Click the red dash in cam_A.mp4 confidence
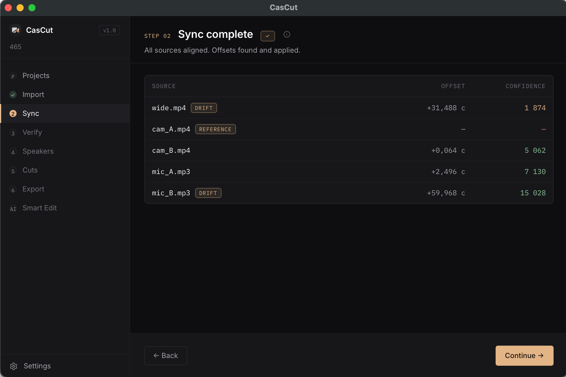Screen dimensions: 566x377 (x=544, y=129)
